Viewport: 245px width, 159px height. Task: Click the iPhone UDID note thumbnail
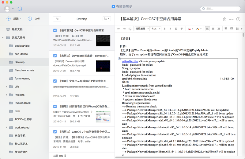tap(103, 117)
